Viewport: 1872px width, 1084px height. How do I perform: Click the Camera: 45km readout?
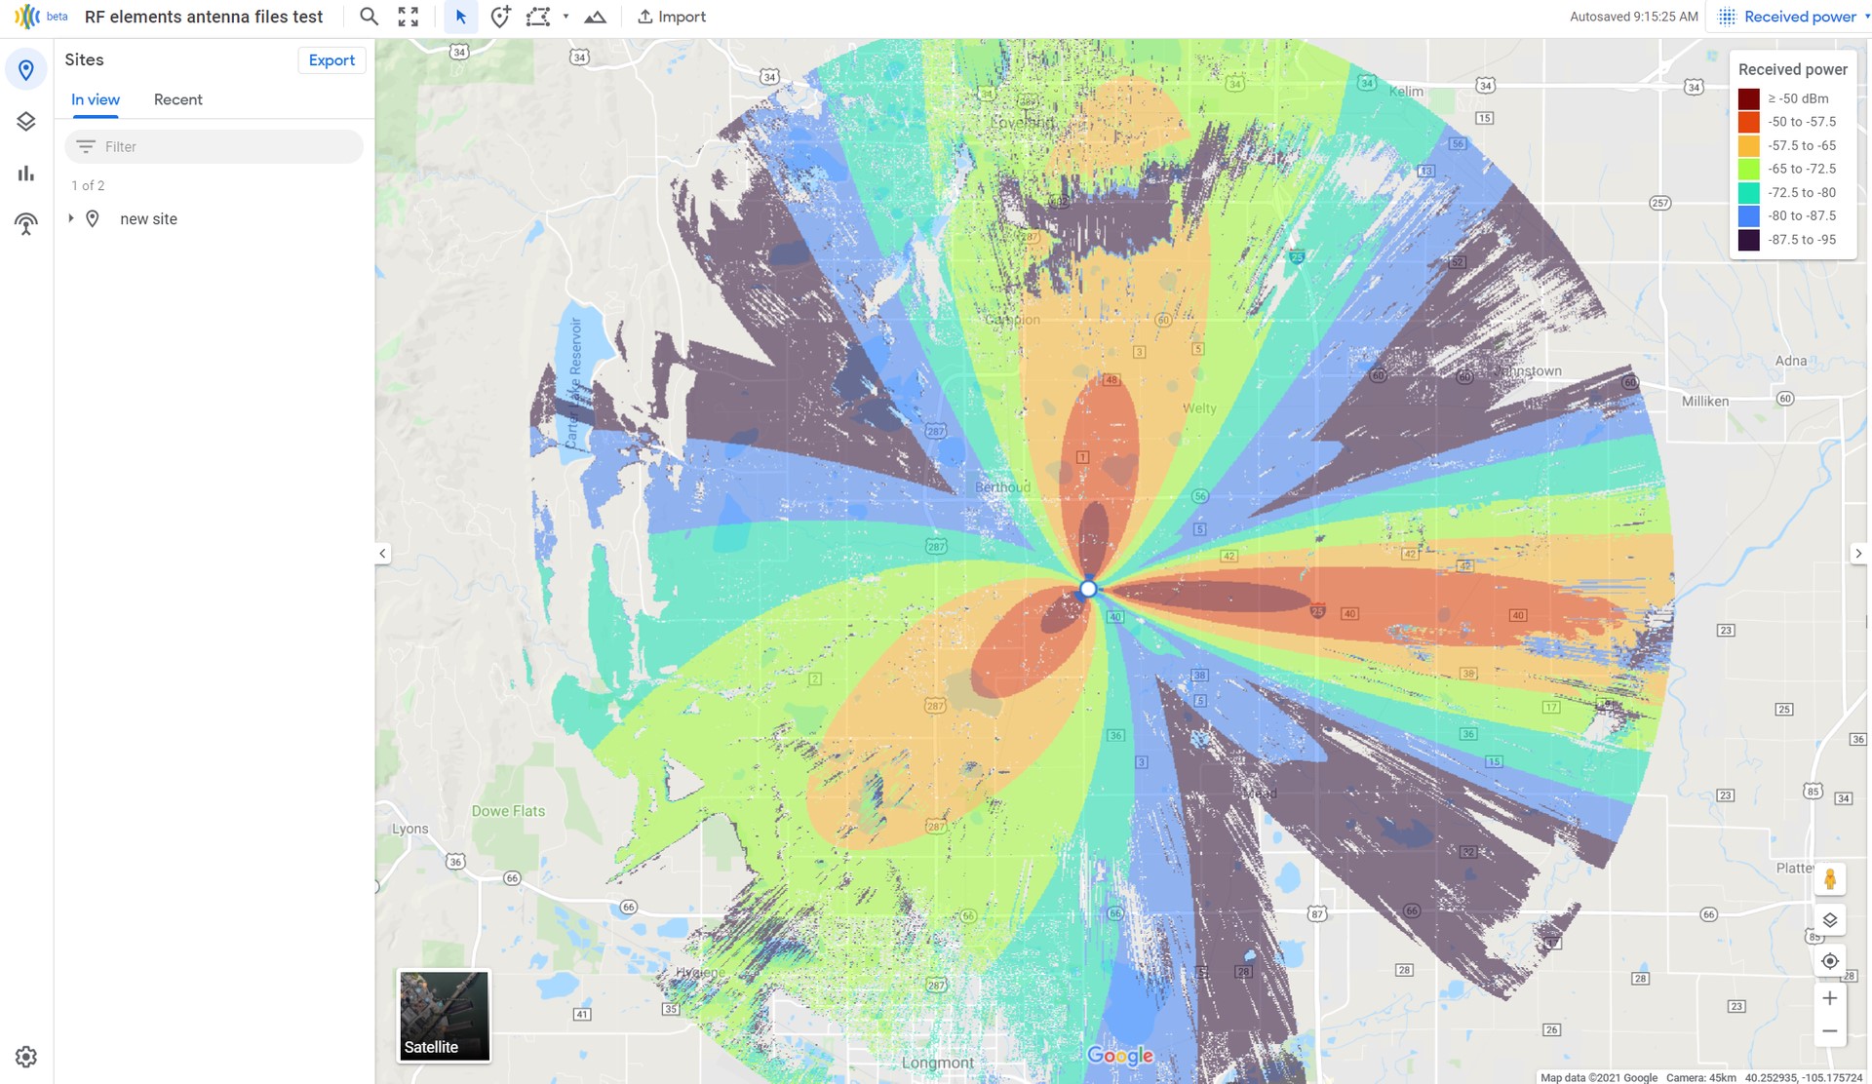coord(1701,1077)
